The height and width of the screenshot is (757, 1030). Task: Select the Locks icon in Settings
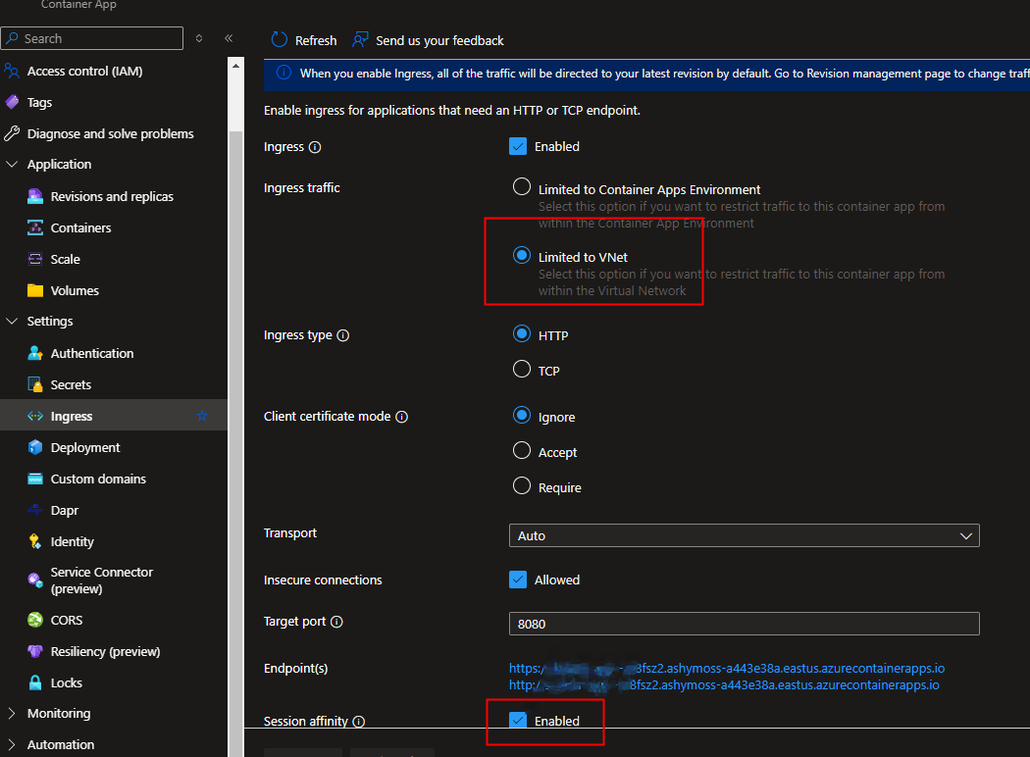pyautogui.click(x=32, y=682)
